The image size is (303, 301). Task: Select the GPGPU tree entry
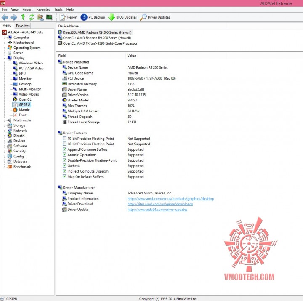pos(24,104)
